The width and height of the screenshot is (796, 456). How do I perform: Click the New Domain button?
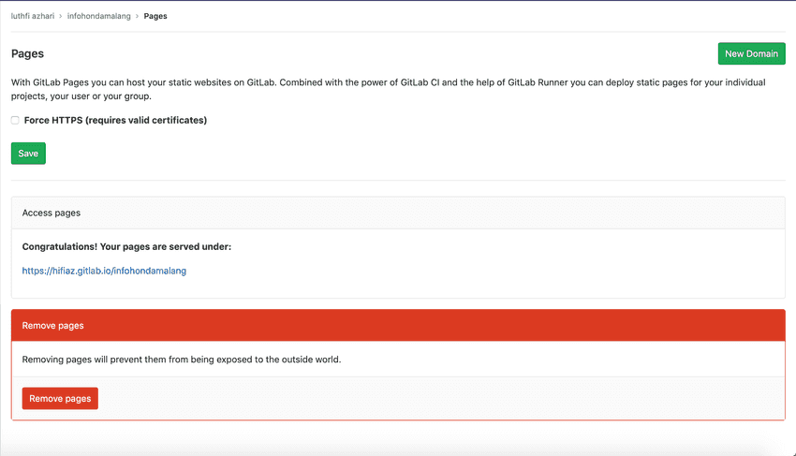[x=751, y=53]
